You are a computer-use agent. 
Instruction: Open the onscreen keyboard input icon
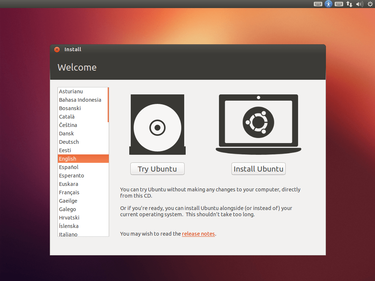[339, 4]
